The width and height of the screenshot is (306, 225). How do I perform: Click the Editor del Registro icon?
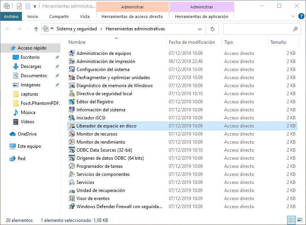(x=72, y=102)
